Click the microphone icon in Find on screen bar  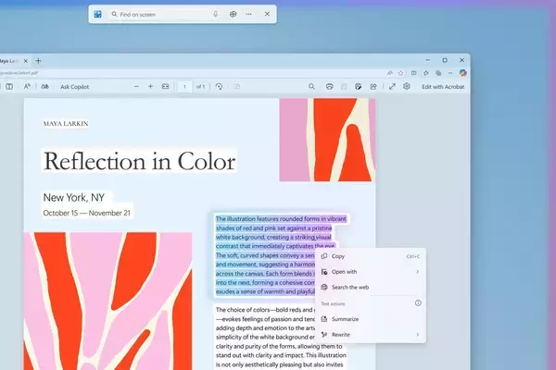tap(216, 15)
